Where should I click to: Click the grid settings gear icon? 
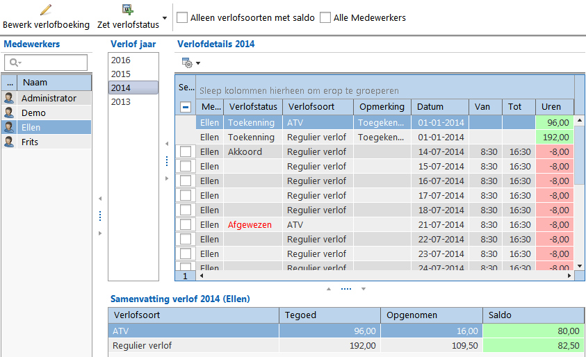click(x=187, y=63)
